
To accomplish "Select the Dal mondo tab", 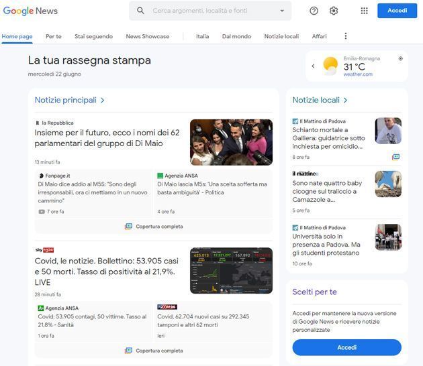I will (x=236, y=36).
